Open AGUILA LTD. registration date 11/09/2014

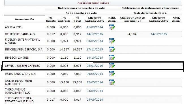tap(95, 27)
